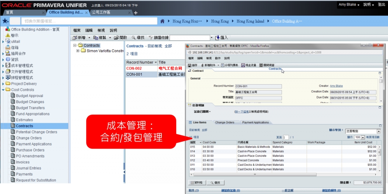This screenshot has height=194, width=388.
Task: Expand the 文件管理程式 node
Action: [x=3, y=72]
